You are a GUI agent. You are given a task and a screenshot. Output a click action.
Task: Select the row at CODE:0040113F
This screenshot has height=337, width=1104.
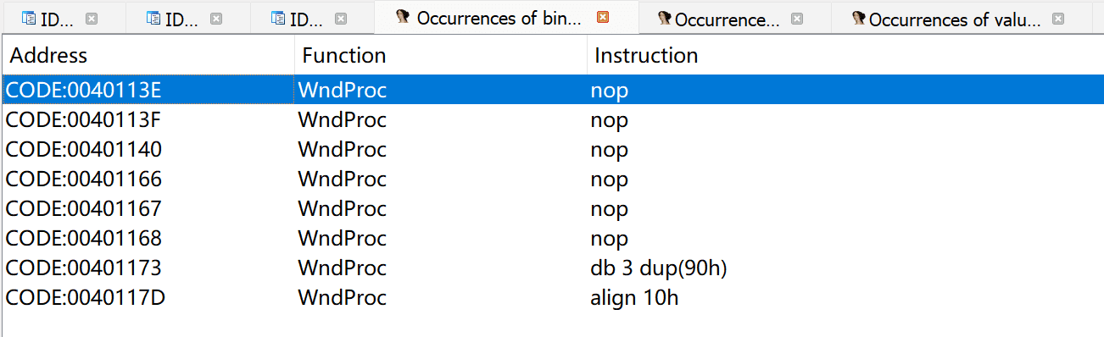click(x=552, y=119)
